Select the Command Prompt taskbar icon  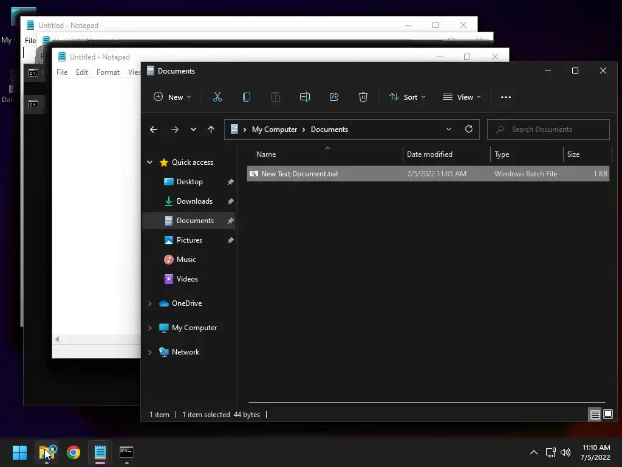coord(126,452)
